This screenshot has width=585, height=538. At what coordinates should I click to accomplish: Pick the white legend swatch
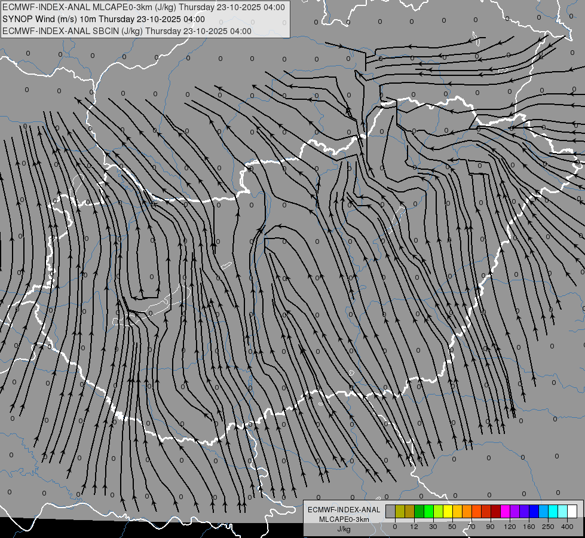pos(572,511)
